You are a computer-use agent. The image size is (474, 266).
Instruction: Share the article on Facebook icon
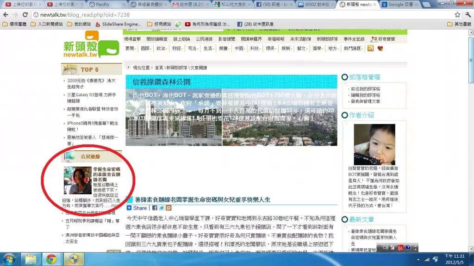pos(155,208)
